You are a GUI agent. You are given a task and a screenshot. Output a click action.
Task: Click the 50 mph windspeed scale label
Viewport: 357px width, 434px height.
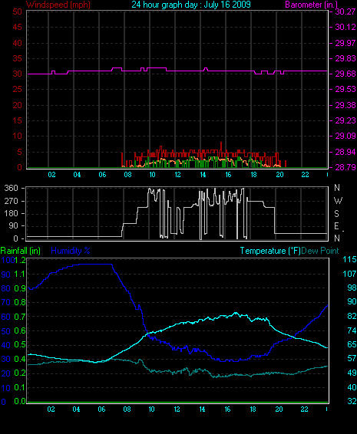[17, 12]
